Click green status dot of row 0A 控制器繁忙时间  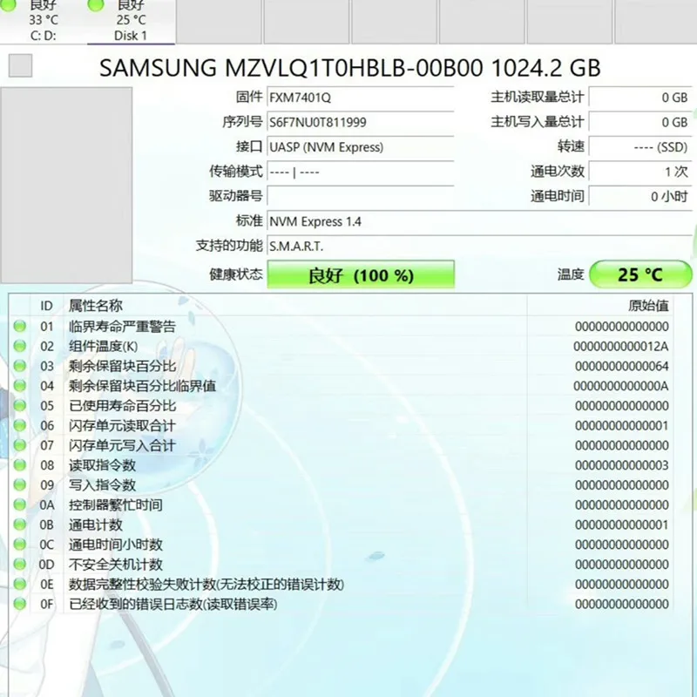pyautogui.click(x=19, y=504)
